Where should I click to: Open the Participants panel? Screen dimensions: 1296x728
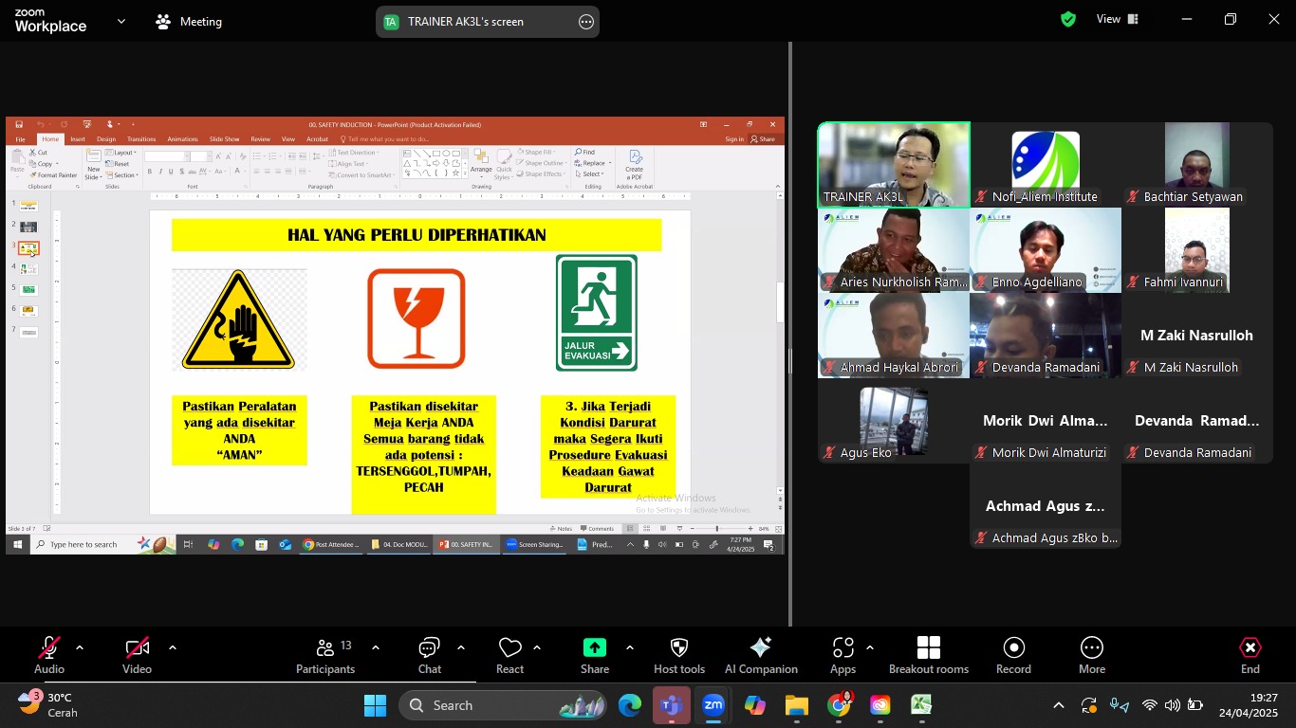pyautogui.click(x=325, y=655)
